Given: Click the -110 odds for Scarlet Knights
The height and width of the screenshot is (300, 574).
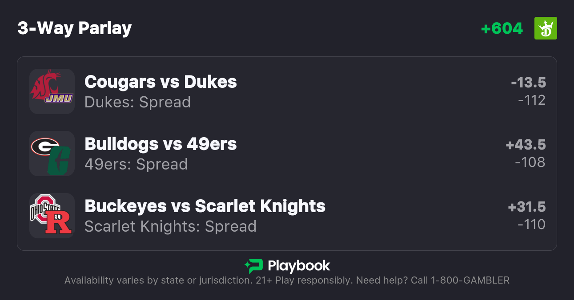Looking at the screenshot, I should [531, 225].
